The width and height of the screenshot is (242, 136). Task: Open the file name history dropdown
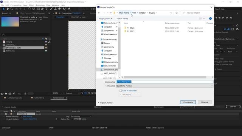pyautogui.click(x=212, y=82)
